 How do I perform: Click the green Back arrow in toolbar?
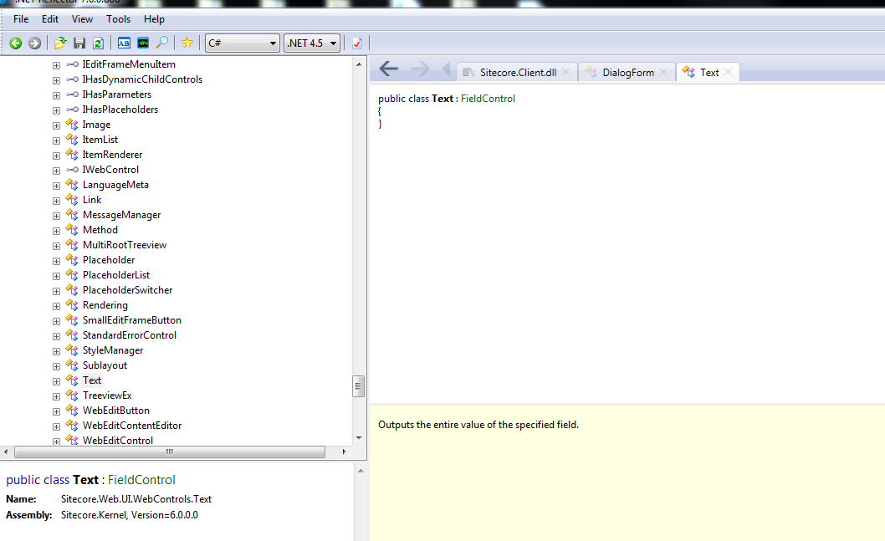pyautogui.click(x=15, y=43)
